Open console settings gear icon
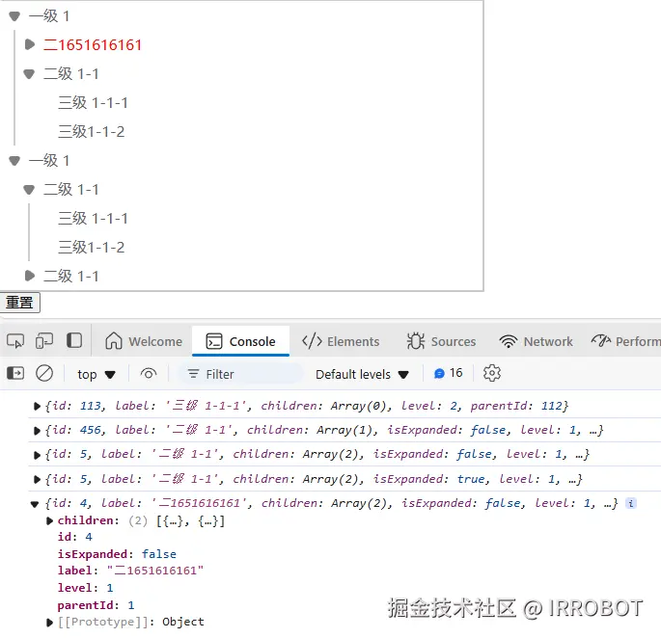The height and width of the screenshot is (638, 661). click(x=491, y=373)
